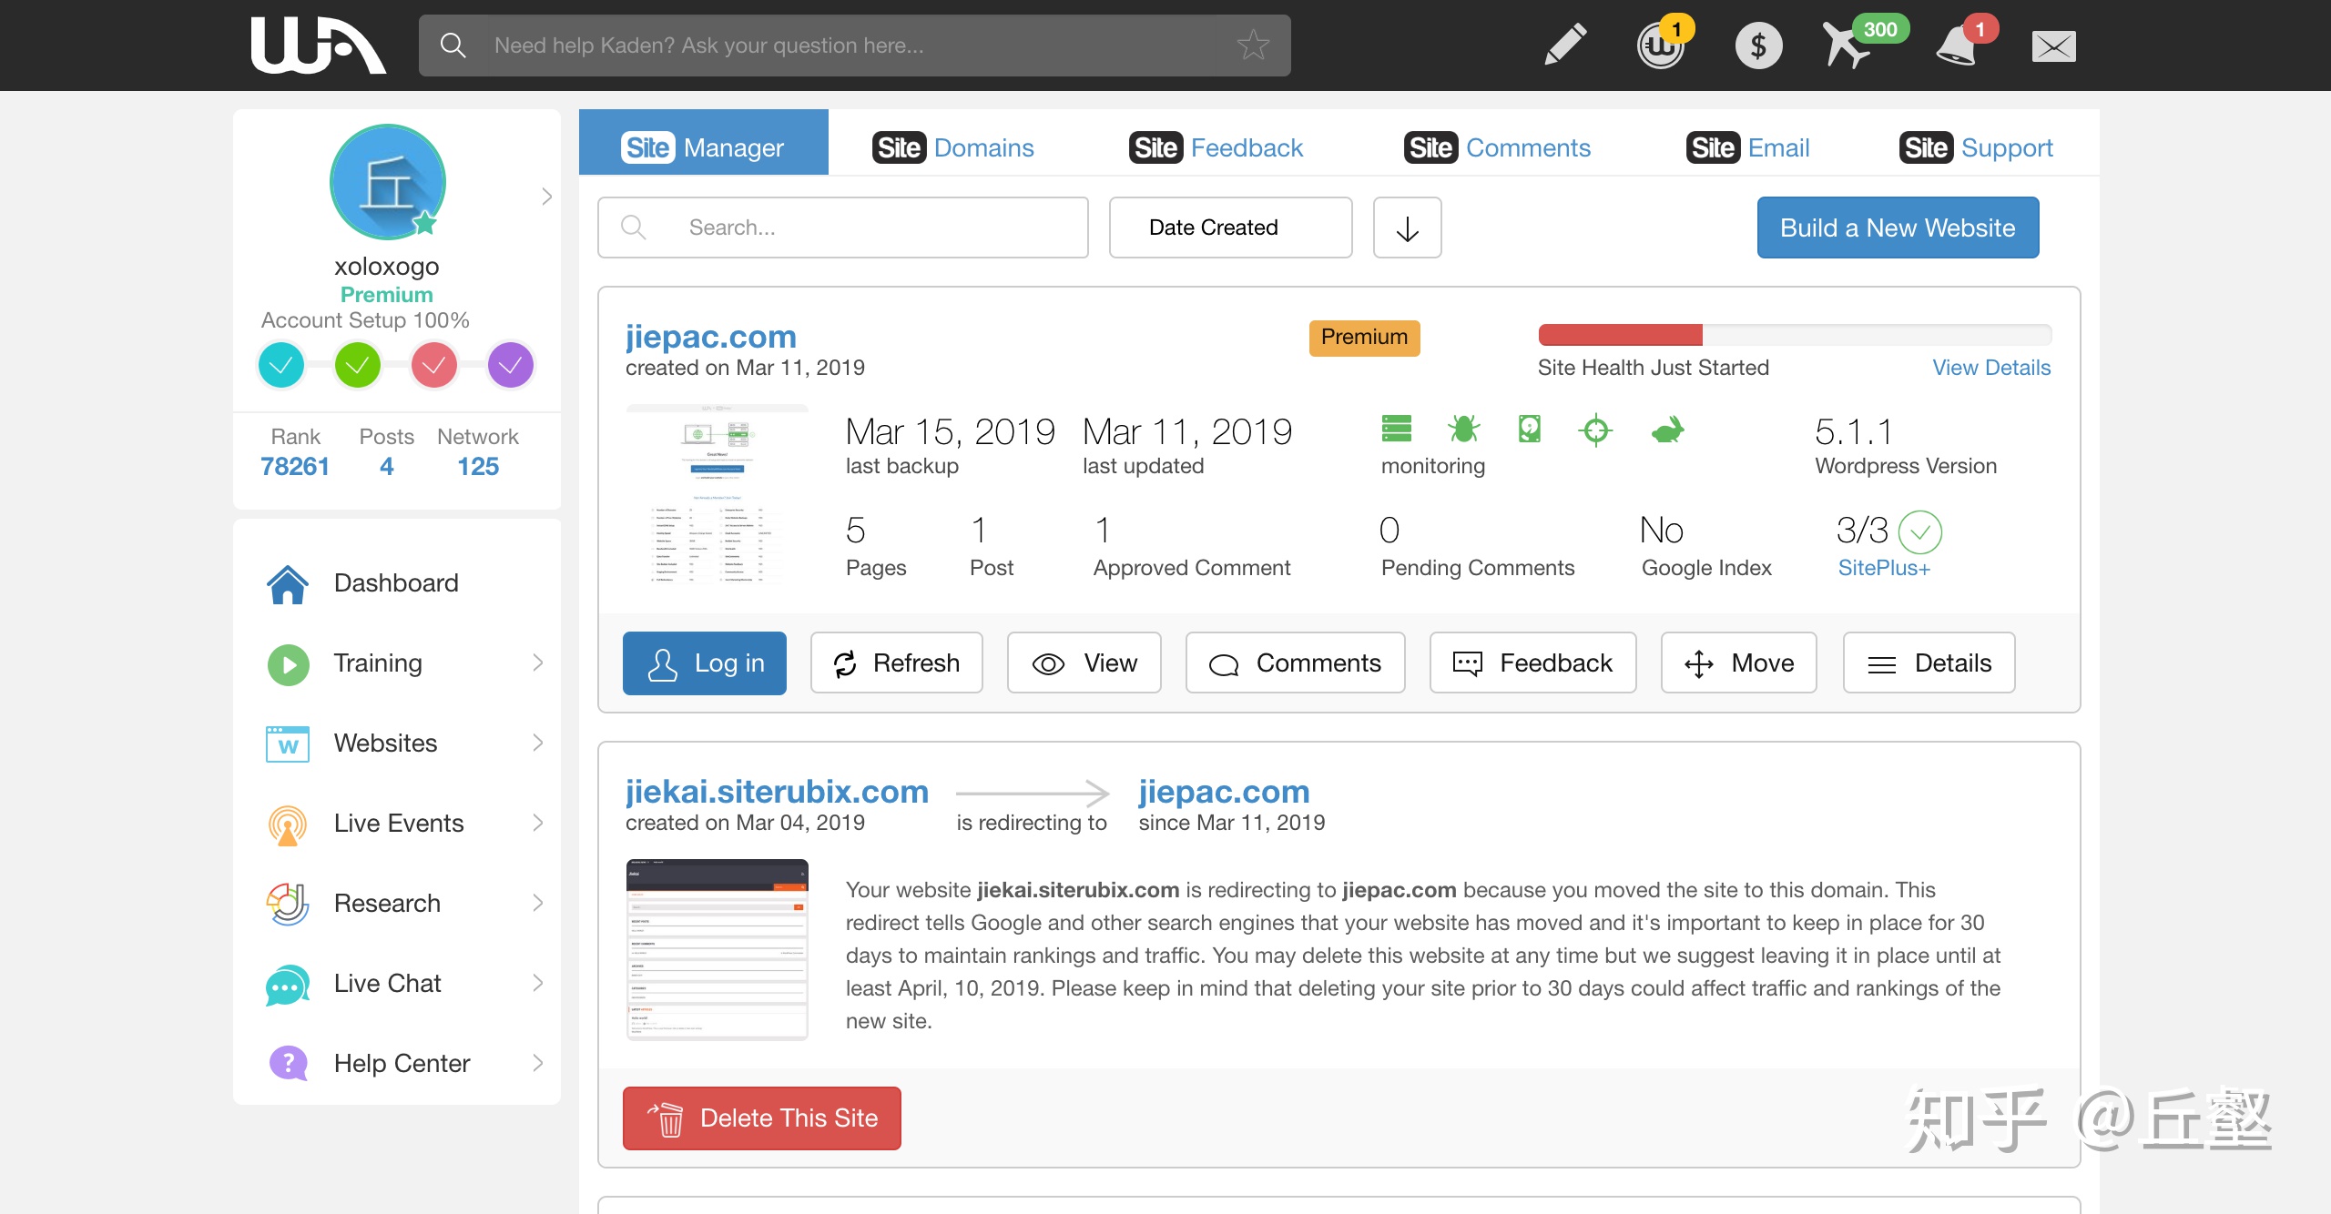Open the airplane icon showing 300

click(1848, 46)
